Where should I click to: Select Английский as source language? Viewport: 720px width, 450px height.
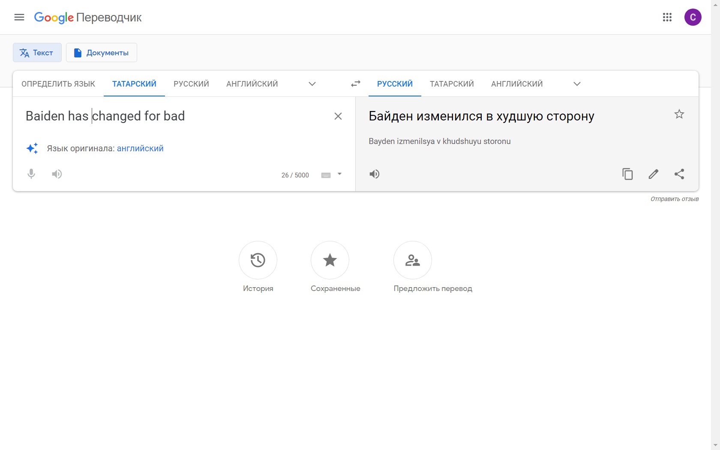point(252,84)
